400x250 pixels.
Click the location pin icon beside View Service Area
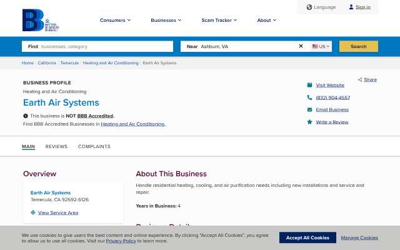[x=33, y=212]
